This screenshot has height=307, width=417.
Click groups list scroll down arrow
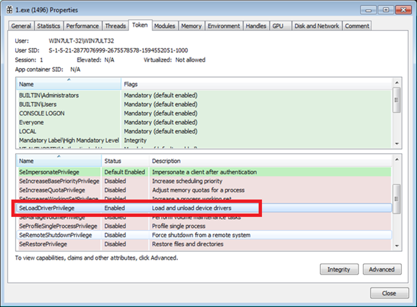coord(397,144)
